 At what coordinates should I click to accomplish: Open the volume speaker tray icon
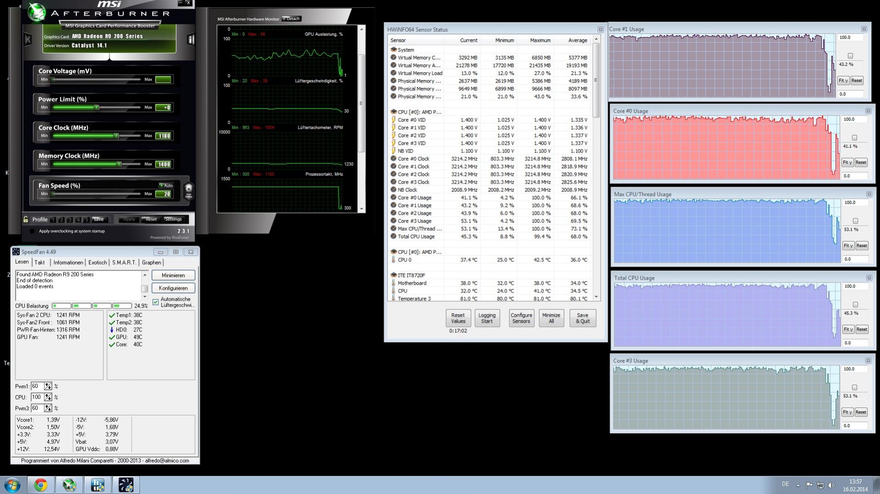831,485
